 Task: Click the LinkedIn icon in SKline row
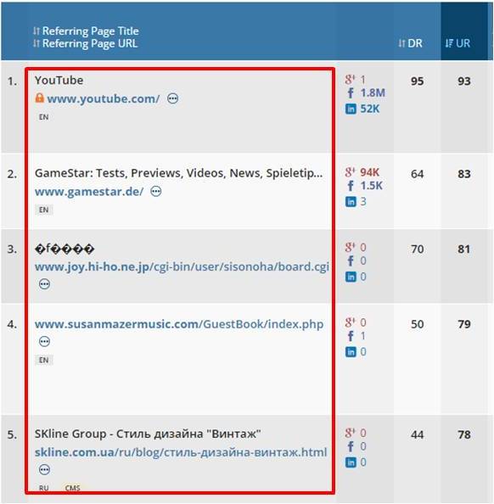pyautogui.click(x=351, y=462)
